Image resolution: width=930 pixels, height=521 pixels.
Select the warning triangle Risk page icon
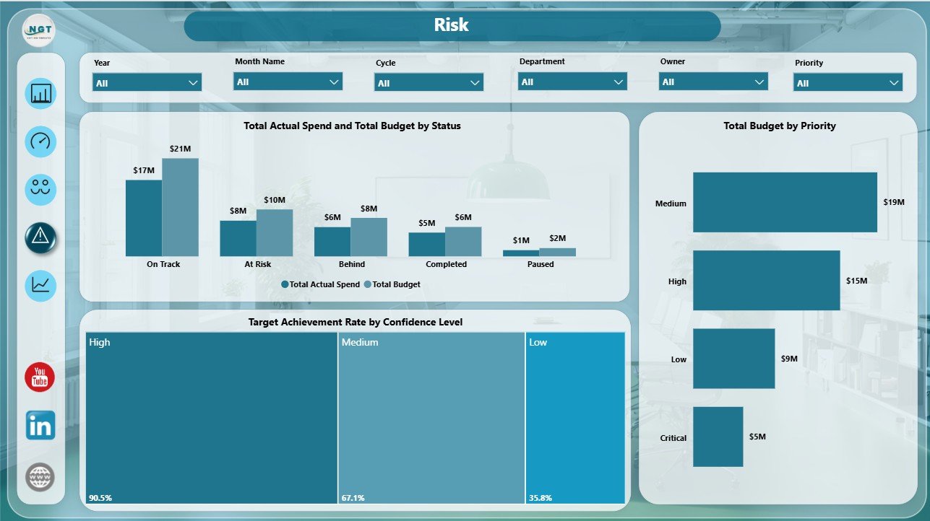pyautogui.click(x=40, y=237)
